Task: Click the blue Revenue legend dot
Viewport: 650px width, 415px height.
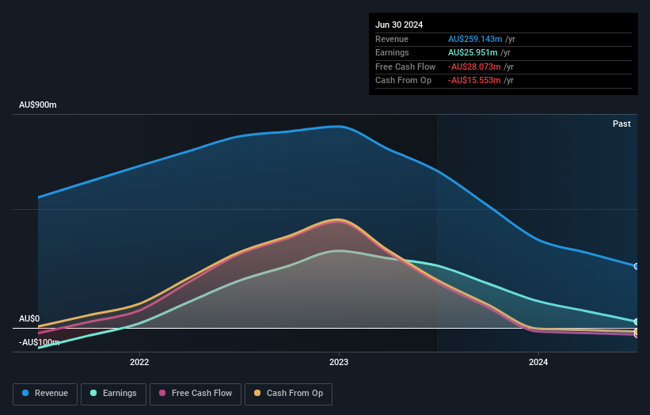Action: coord(25,393)
